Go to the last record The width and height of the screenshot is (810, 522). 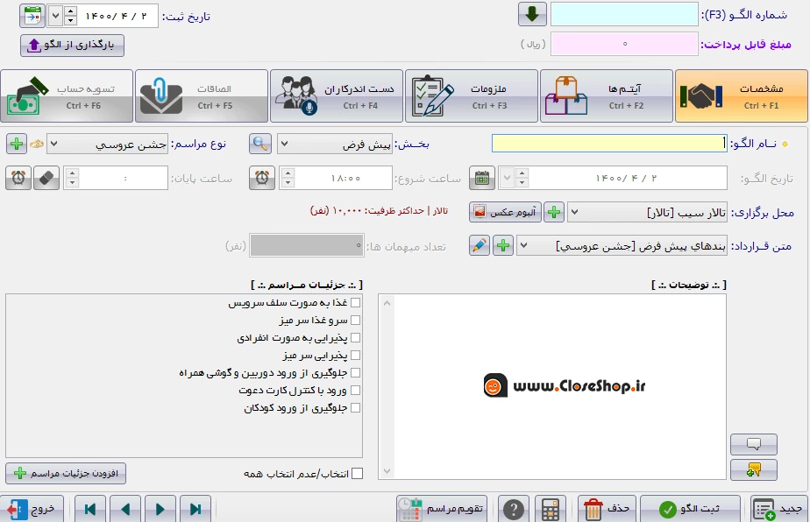[x=195, y=509]
